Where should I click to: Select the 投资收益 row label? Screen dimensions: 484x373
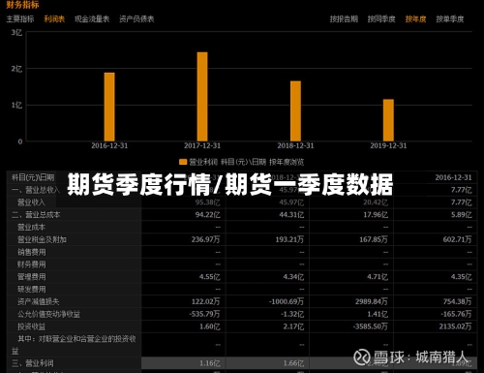point(31,326)
